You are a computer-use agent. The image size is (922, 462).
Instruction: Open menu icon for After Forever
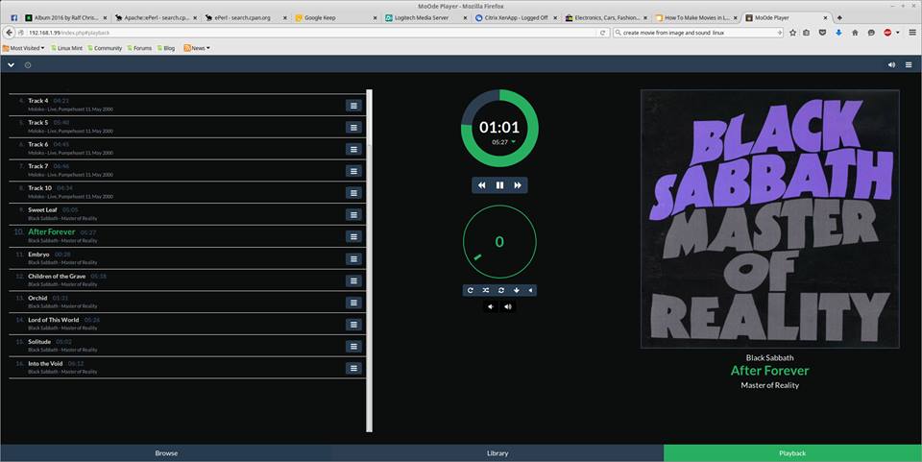point(353,236)
